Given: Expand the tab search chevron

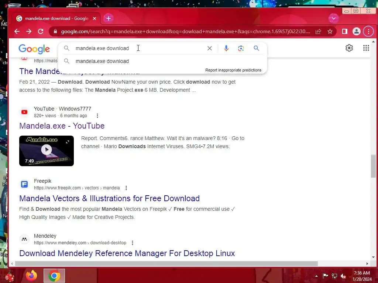Looking at the screenshot, I should point(334,18).
